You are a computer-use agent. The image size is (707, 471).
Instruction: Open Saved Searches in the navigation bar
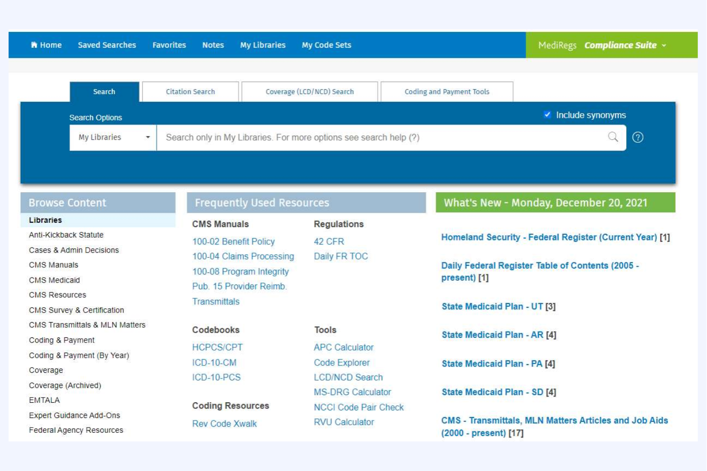coord(107,45)
